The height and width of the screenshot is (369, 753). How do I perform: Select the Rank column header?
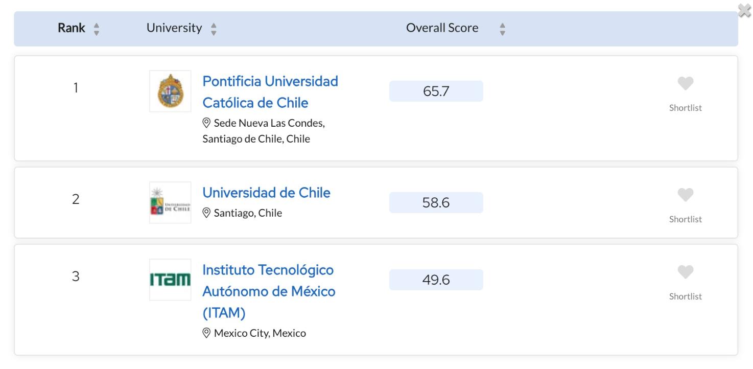coord(71,28)
